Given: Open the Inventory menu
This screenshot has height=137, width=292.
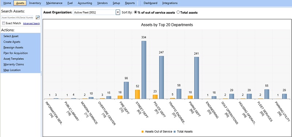Looking at the screenshot, I should click(x=35, y=3).
